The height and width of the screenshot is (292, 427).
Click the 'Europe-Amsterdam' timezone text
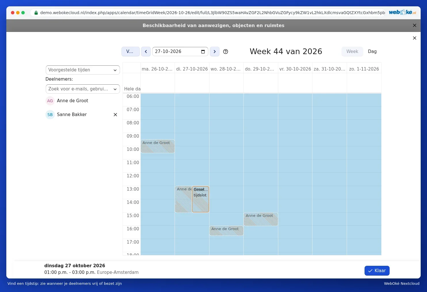pos(118,272)
